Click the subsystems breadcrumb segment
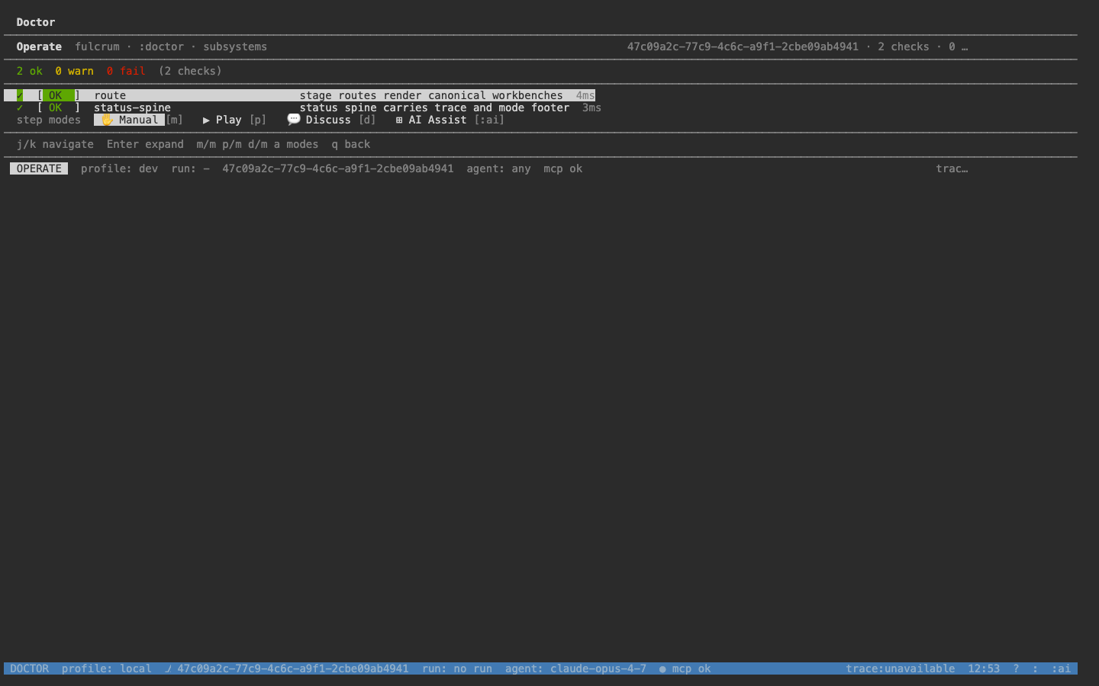 [235, 46]
